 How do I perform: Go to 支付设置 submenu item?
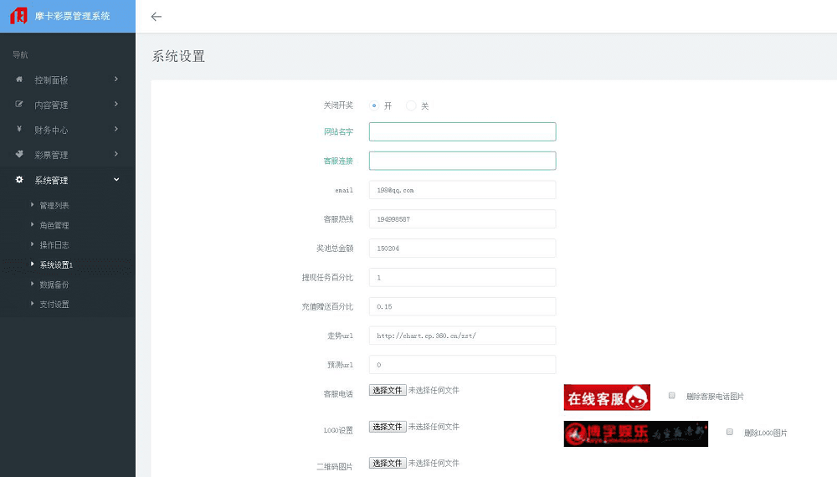point(54,305)
